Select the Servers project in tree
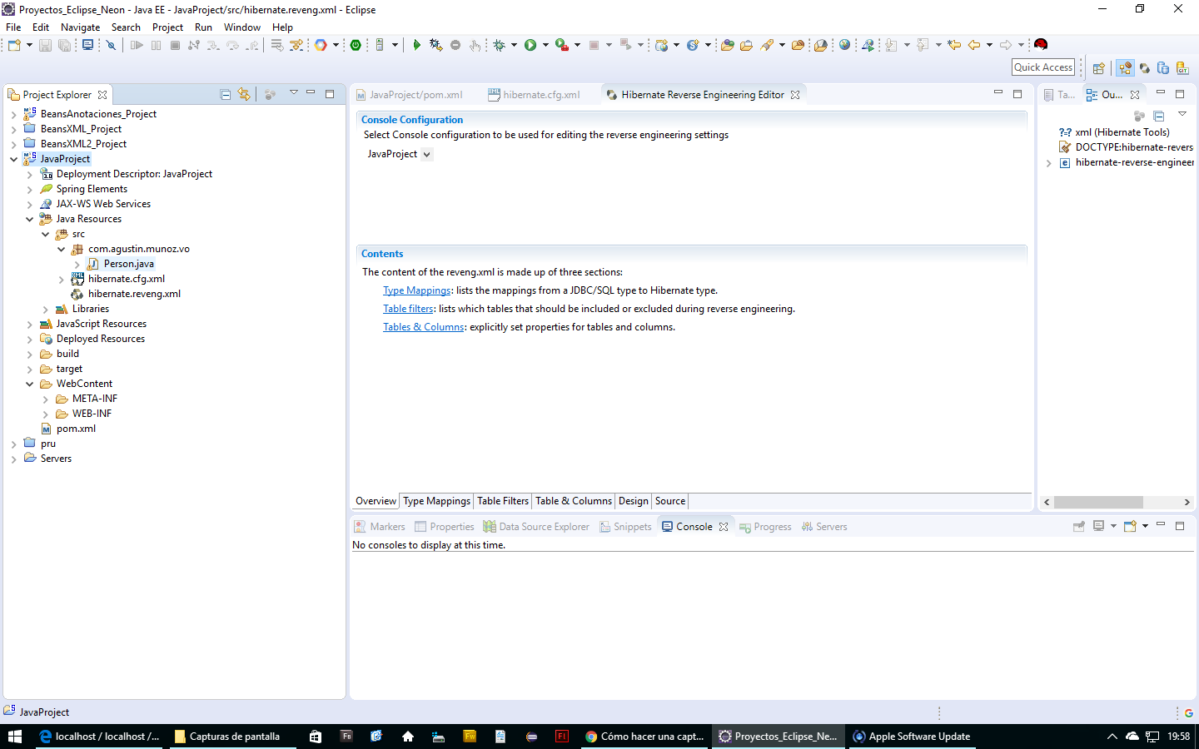Image resolution: width=1199 pixels, height=749 pixels. (x=56, y=459)
